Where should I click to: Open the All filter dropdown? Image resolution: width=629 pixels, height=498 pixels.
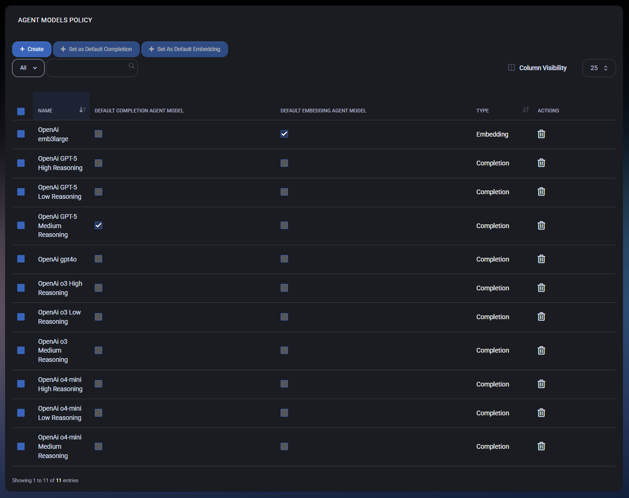point(28,68)
